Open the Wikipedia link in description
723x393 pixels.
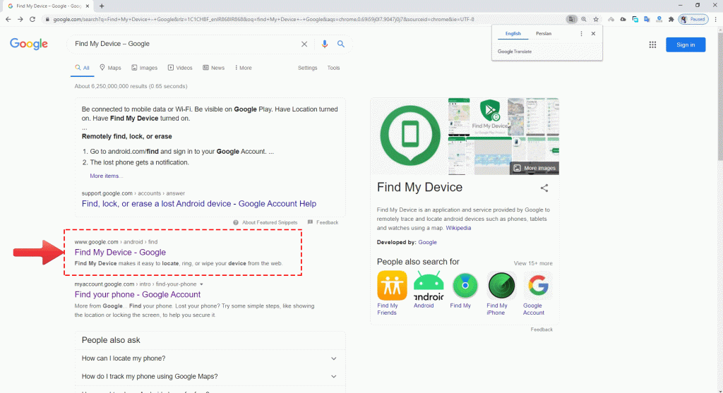pos(458,228)
